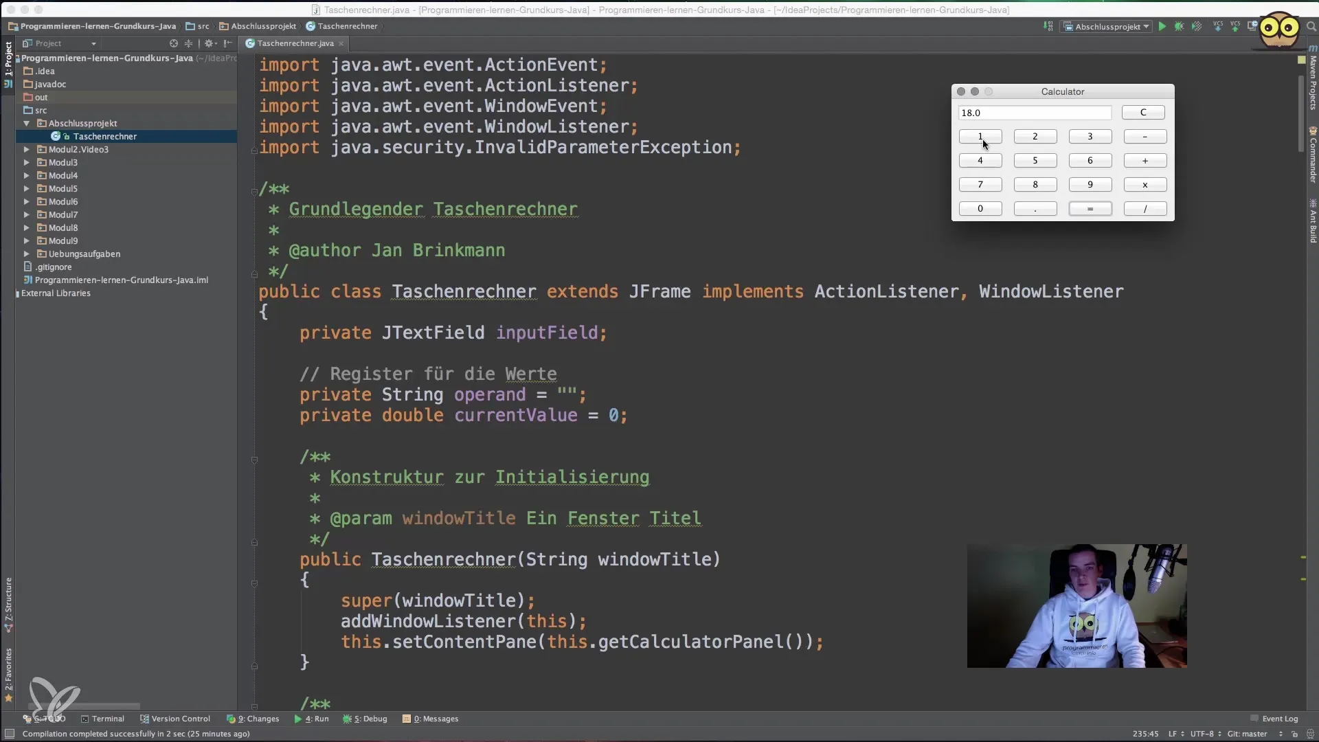The height and width of the screenshot is (742, 1319).
Task: Collapse the Abschlussprojekt folder
Action: 27,124
